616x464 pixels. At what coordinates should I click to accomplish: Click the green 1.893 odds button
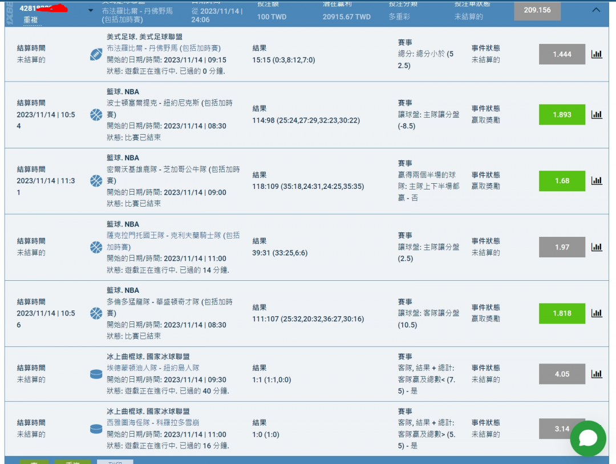(x=562, y=114)
